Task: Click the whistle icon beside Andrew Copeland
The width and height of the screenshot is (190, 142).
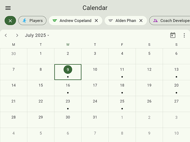Action: coord(55,21)
